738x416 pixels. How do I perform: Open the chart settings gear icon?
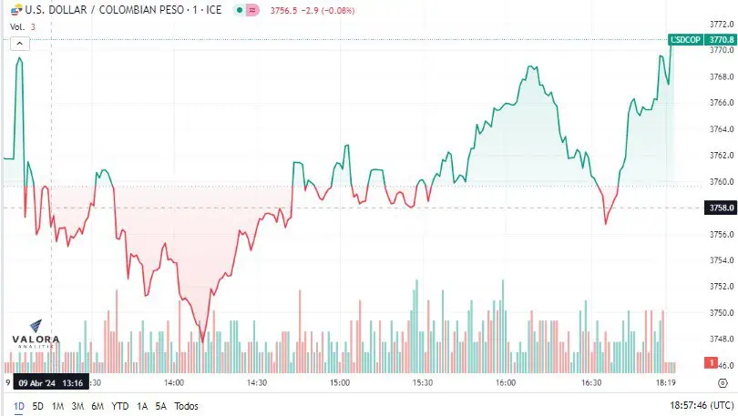[x=723, y=383]
